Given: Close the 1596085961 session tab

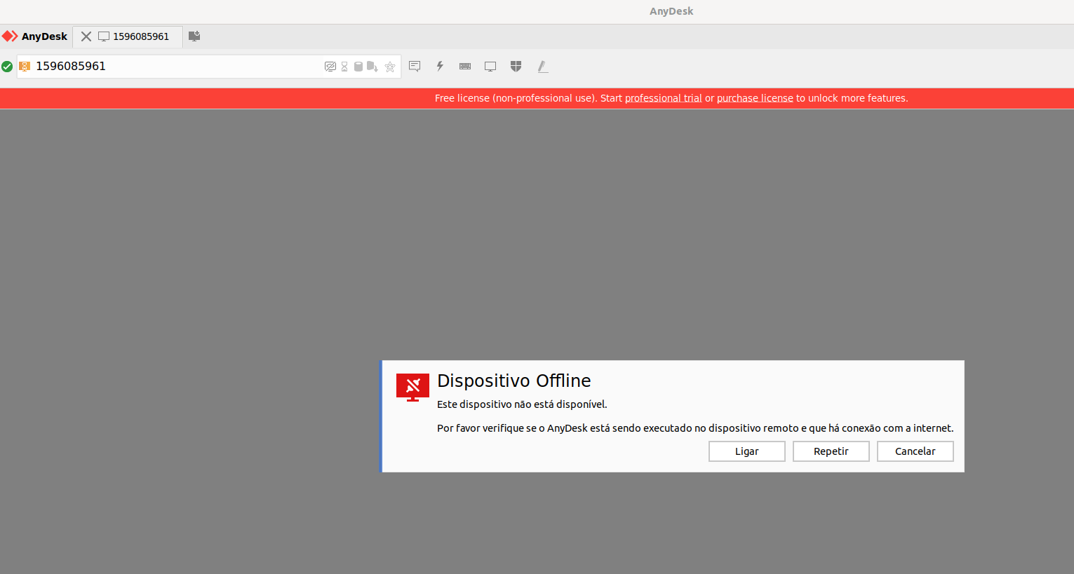Looking at the screenshot, I should click(86, 36).
